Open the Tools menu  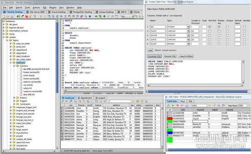tap(27, 7)
